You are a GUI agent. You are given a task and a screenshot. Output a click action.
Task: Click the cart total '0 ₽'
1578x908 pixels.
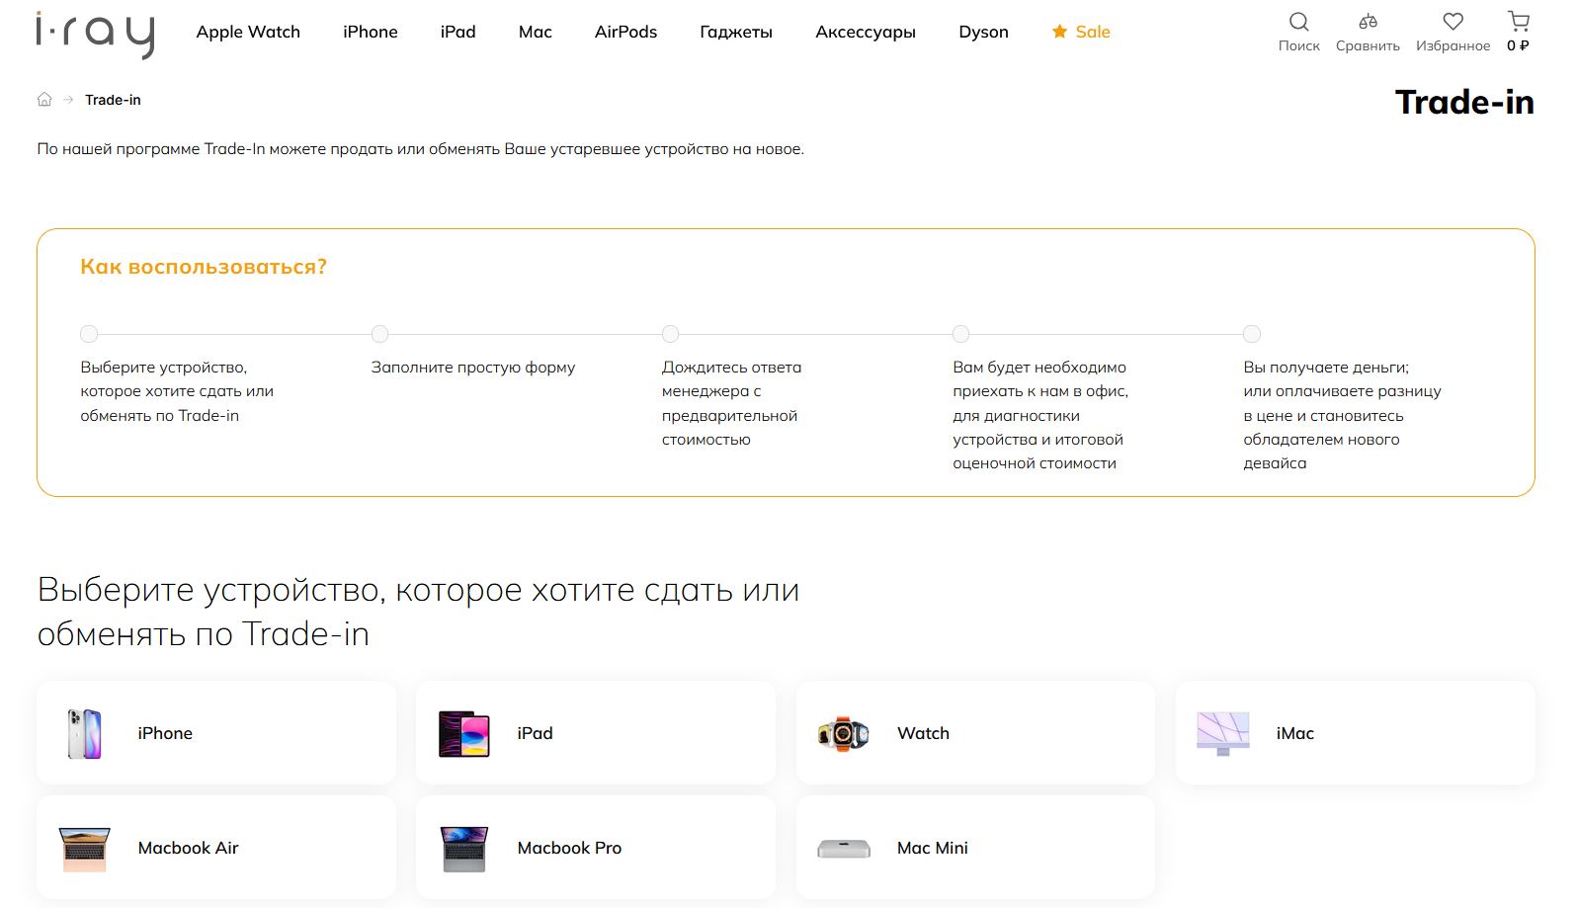[1518, 45]
